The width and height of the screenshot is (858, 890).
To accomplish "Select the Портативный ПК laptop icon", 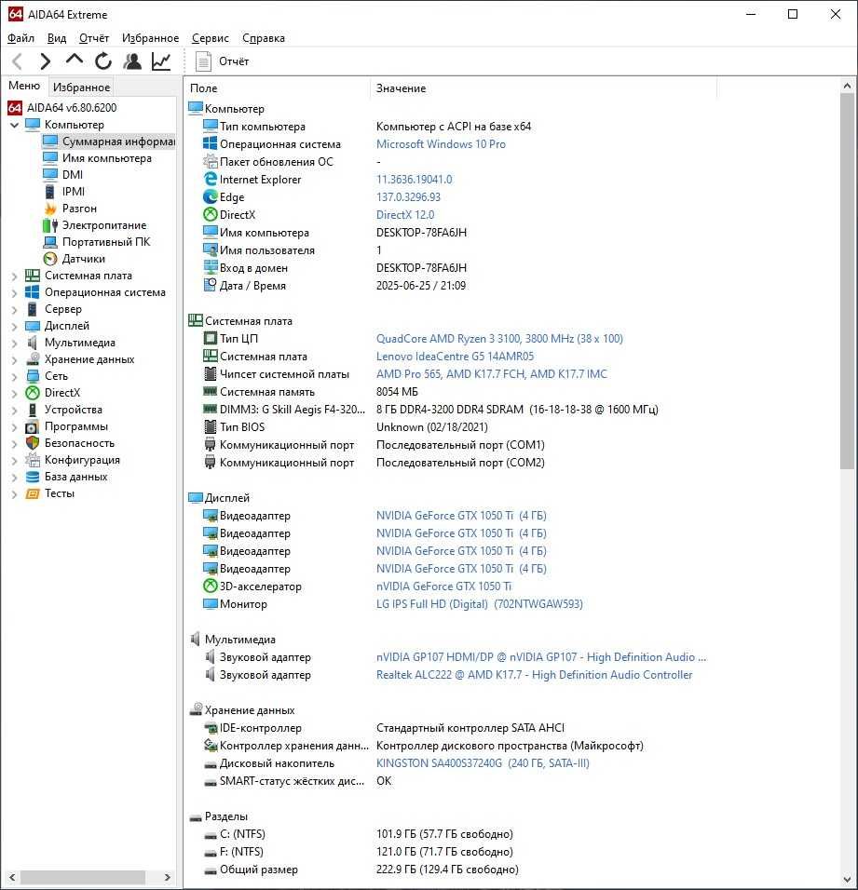I will click(x=50, y=242).
